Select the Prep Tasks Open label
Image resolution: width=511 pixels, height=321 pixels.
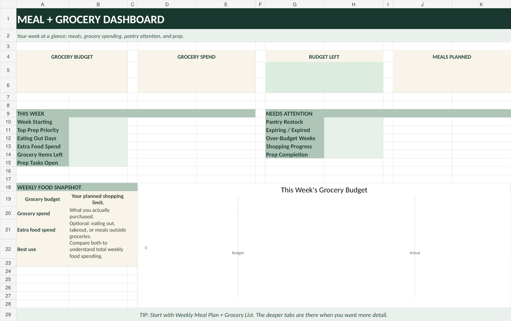point(43,163)
